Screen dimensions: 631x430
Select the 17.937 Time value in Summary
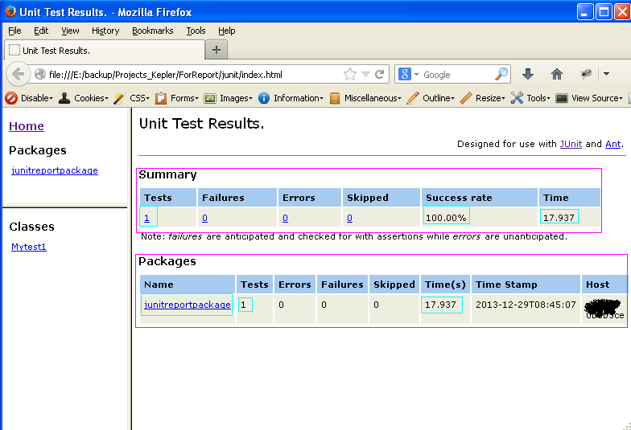559,218
